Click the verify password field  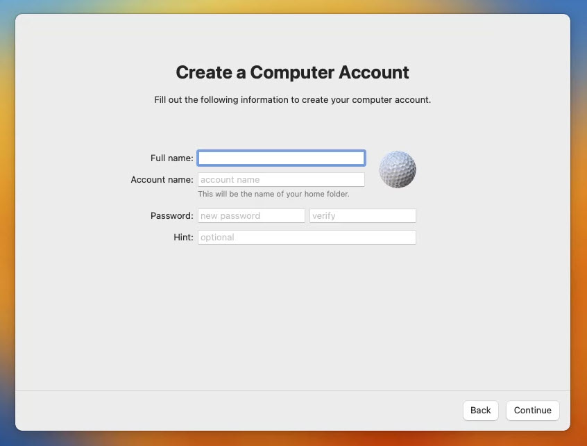coord(362,216)
